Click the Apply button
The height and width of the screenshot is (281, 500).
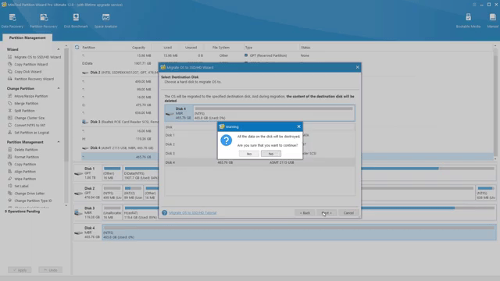20,270
